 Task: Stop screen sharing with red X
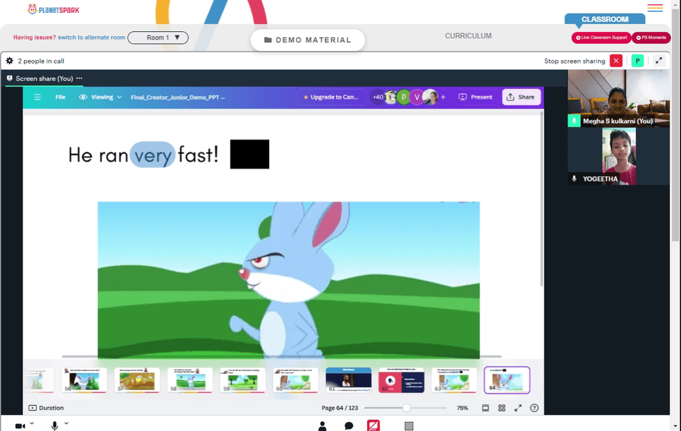coord(616,61)
